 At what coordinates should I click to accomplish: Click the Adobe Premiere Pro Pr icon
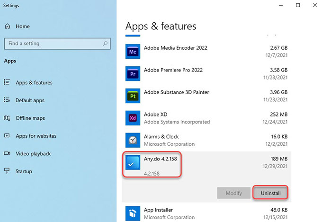(x=133, y=73)
